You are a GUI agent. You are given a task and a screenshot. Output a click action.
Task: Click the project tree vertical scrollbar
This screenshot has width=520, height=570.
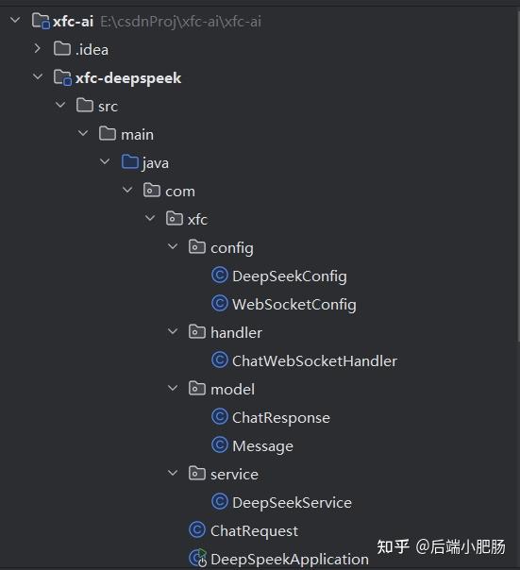pos(518,175)
